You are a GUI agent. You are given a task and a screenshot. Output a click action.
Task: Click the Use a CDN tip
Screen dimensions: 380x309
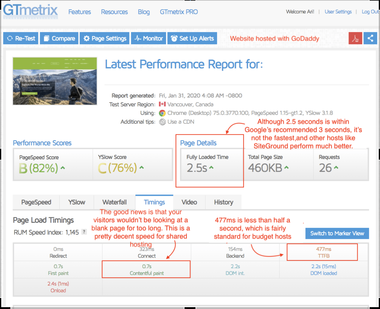(181, 122)
